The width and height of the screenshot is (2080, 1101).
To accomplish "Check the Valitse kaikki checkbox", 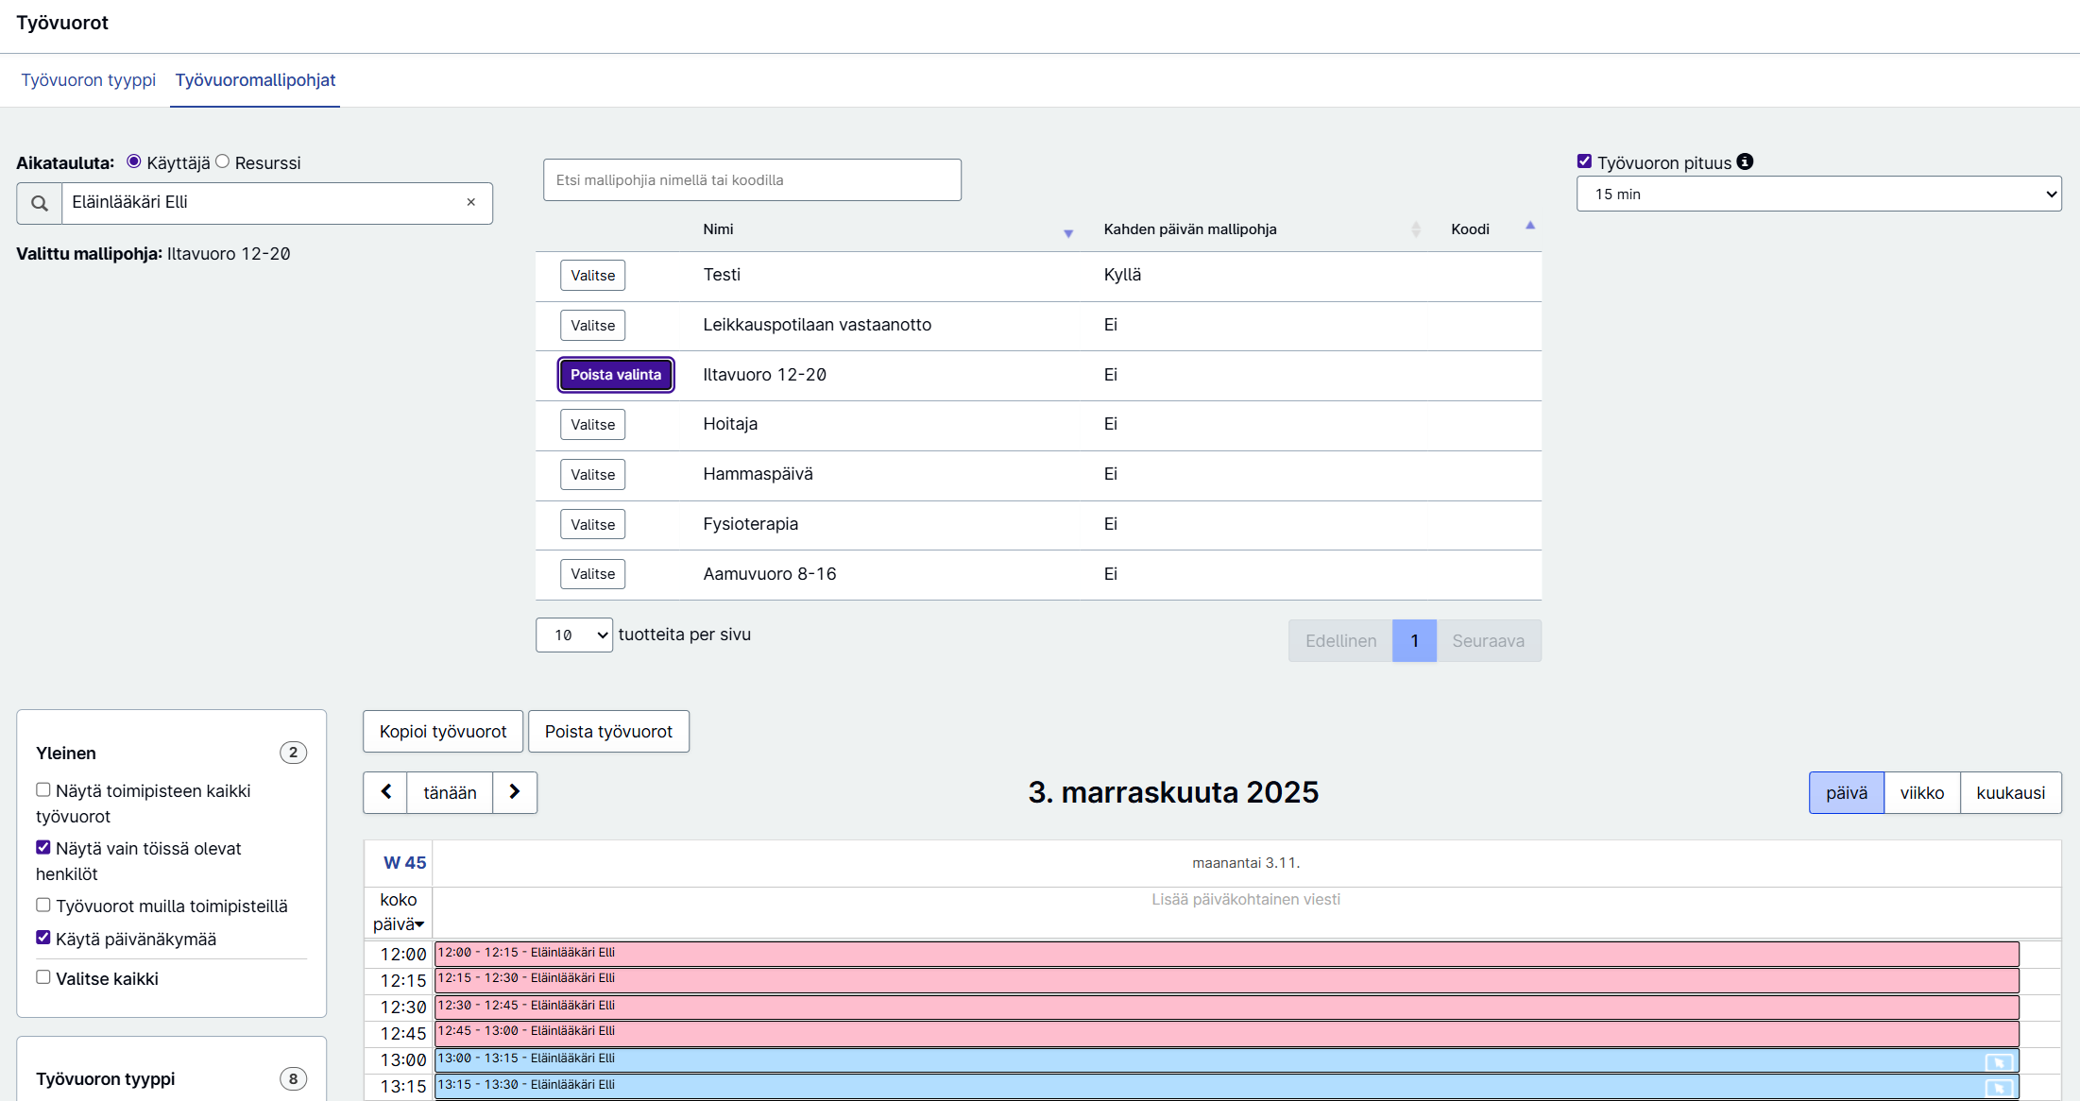I will (43, 977).
